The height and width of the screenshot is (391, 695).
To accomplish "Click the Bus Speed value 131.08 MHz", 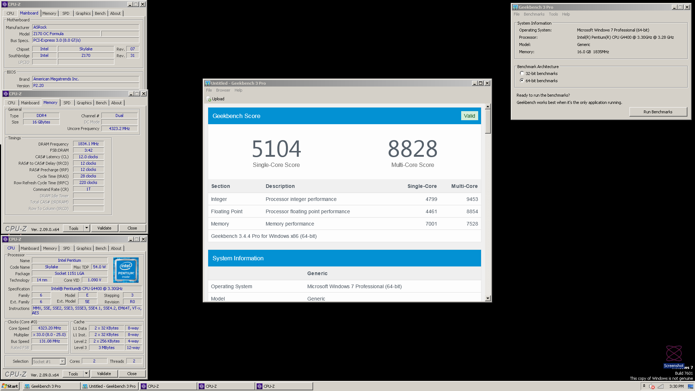I will point(50,341).
